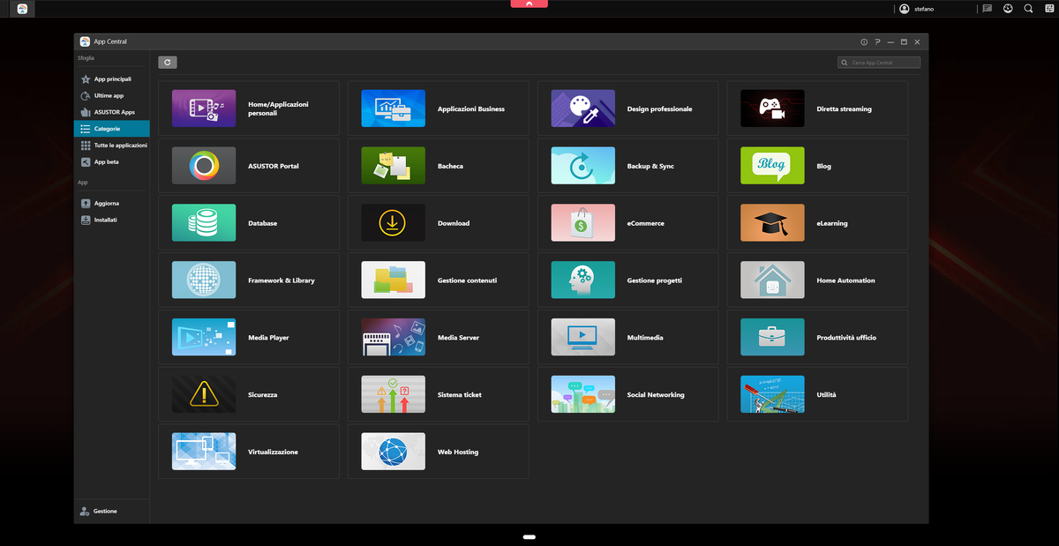The image size is (1059, 546).
Task: Open the Multimedia monitor icon
Action: (x=582, y=337)
